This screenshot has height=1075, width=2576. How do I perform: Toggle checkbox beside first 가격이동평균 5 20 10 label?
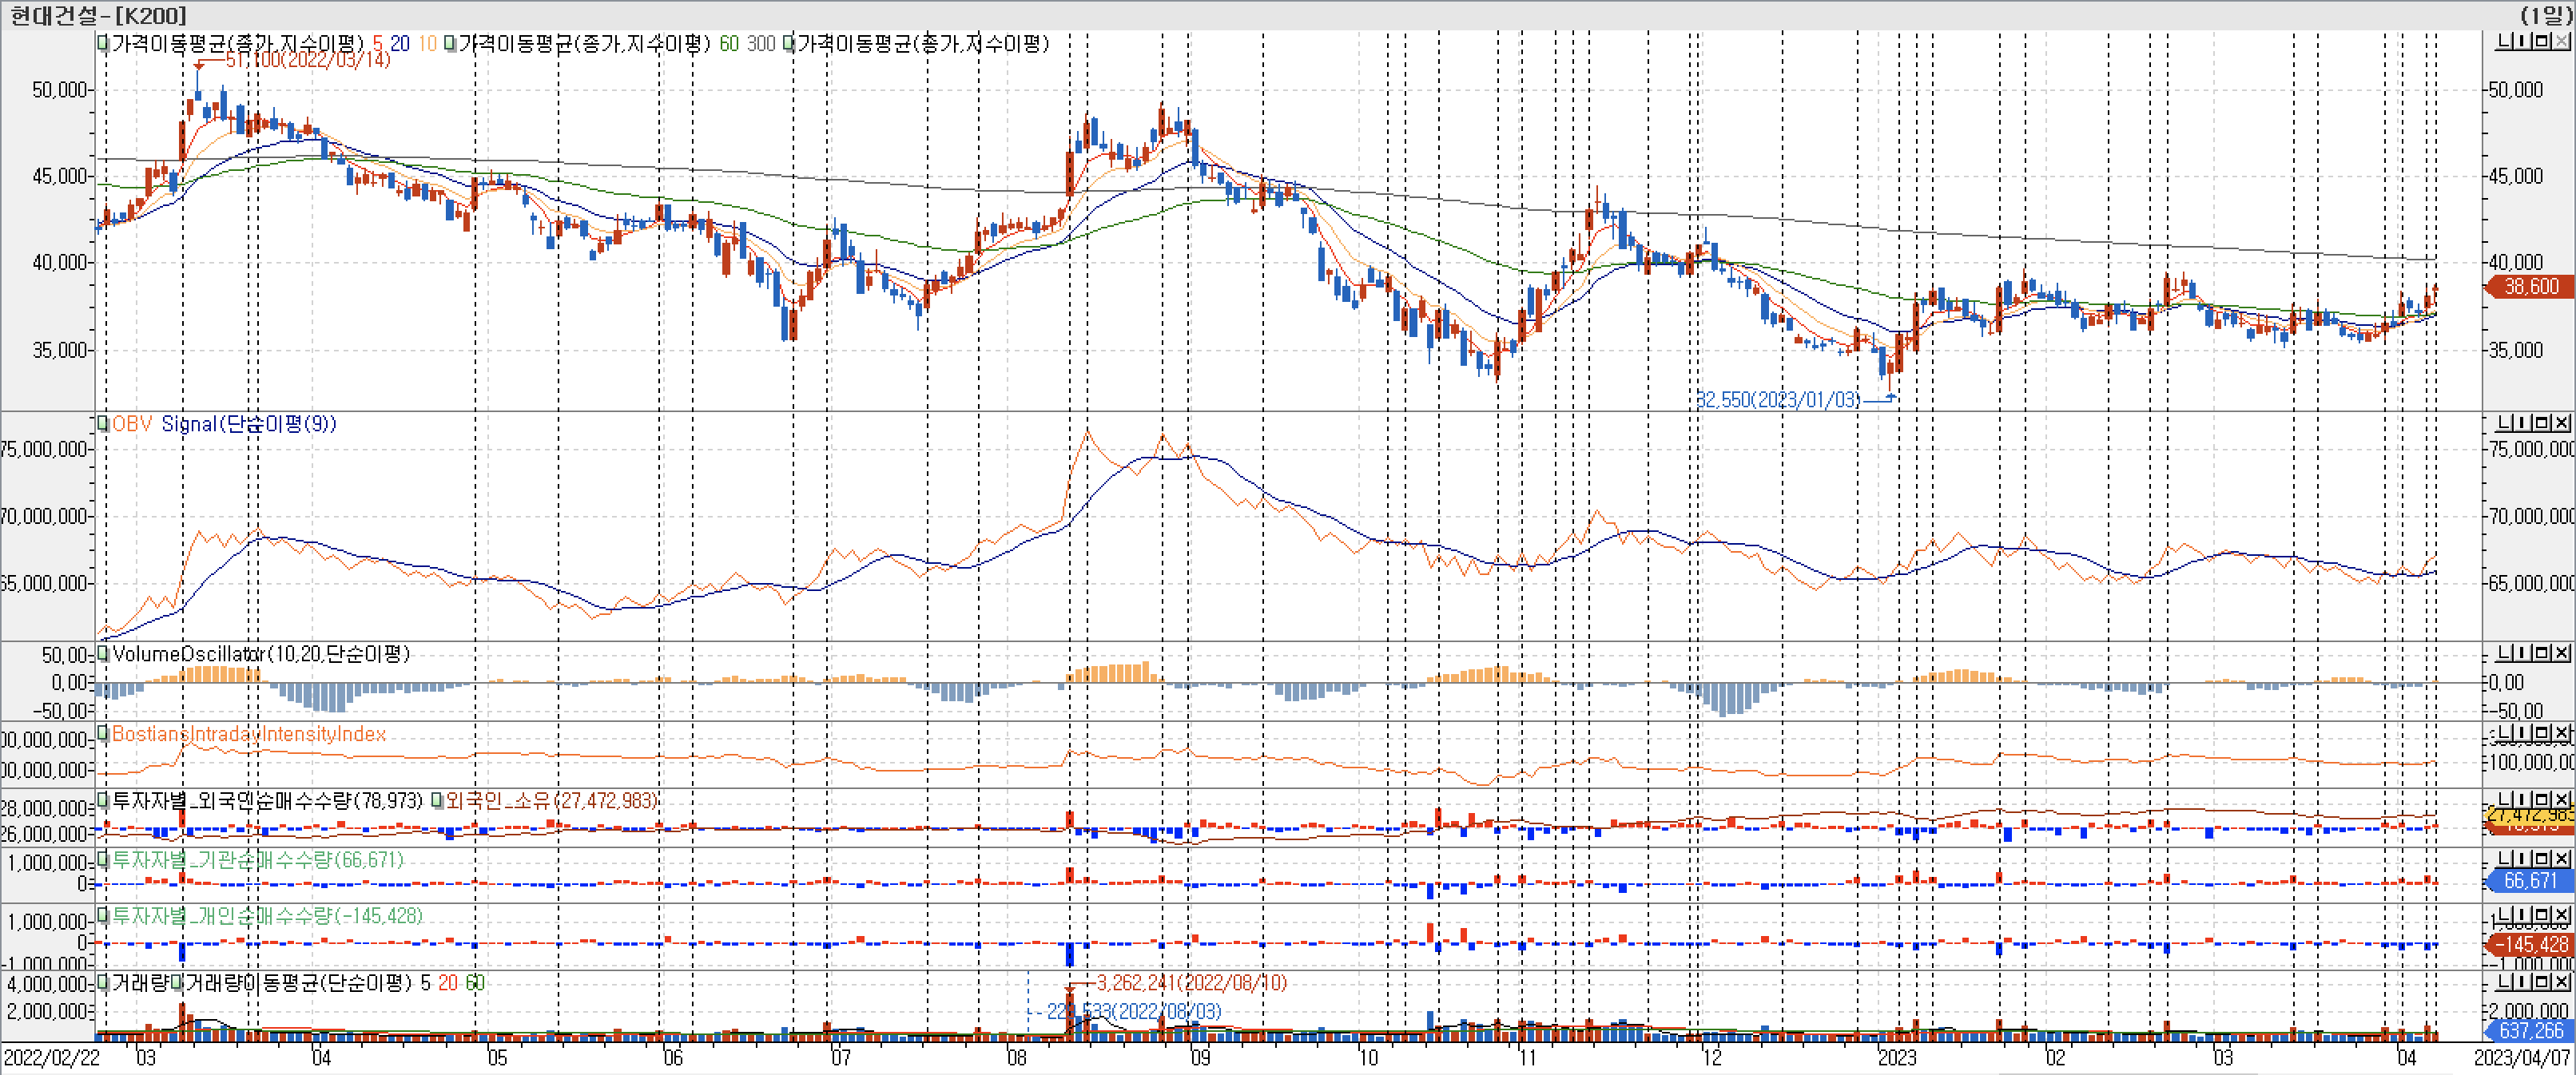pos(103,44)
